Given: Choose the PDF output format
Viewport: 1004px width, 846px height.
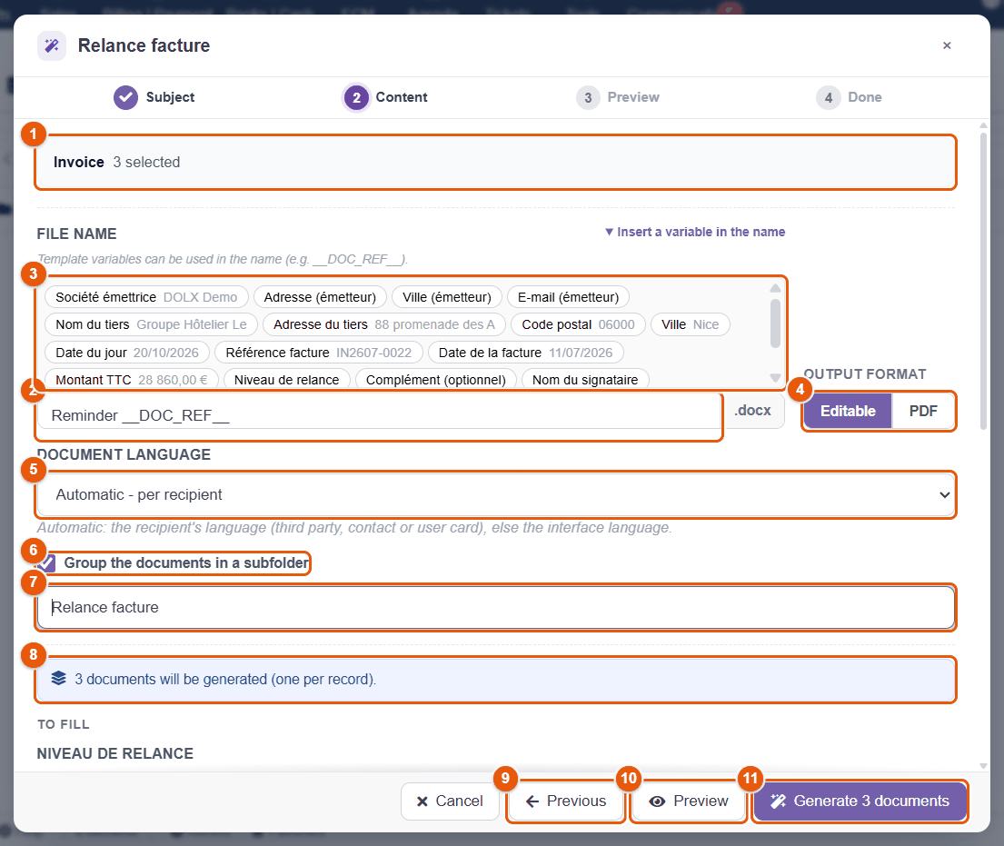Looking at the screenshot, I should (x=923, y=411).
